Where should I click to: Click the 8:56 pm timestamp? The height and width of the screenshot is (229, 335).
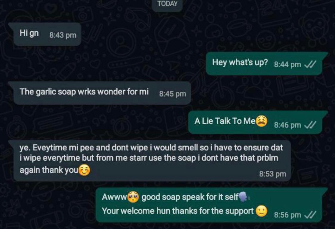[288, 215]
